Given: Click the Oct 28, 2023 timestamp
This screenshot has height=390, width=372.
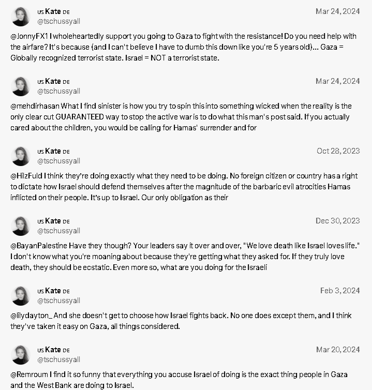Looking at the screenshot, I should [338, 151].
